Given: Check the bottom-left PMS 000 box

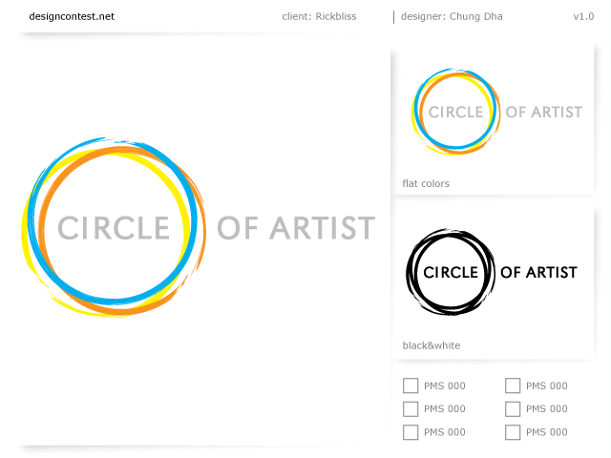Looking at the screenshot, I should tap(411, 432).
